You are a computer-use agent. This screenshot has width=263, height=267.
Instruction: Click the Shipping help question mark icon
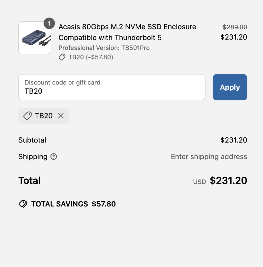point(54,157)
